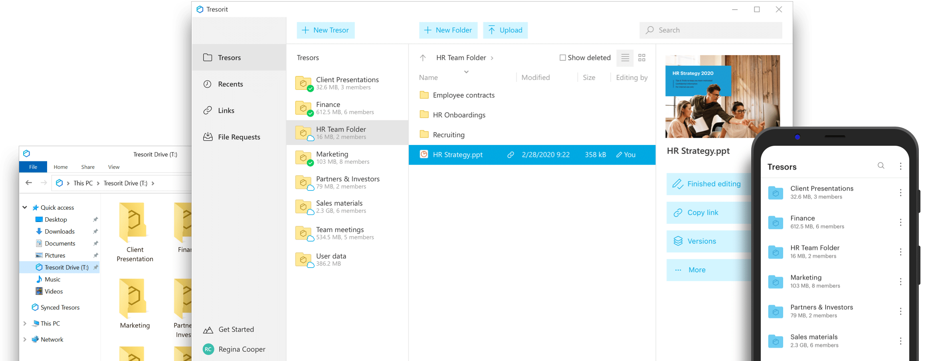
Task: Create a New Tresor
Action: (326, 30)
